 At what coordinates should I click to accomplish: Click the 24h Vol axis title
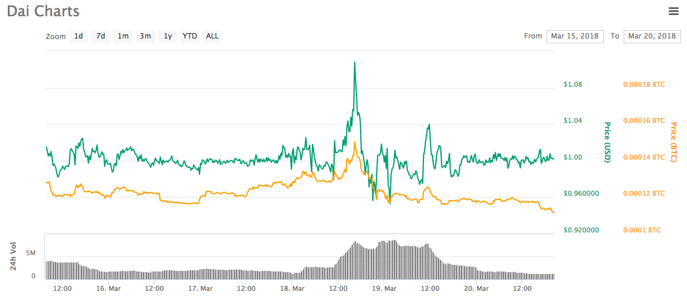pyautogui.click(x=14, y=257)
